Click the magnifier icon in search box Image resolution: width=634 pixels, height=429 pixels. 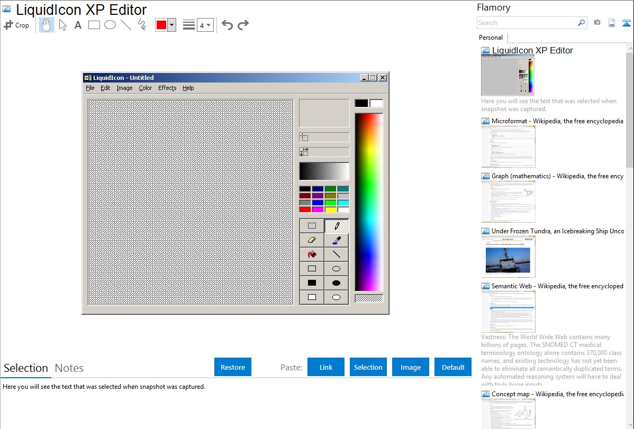tap(581, 23)
